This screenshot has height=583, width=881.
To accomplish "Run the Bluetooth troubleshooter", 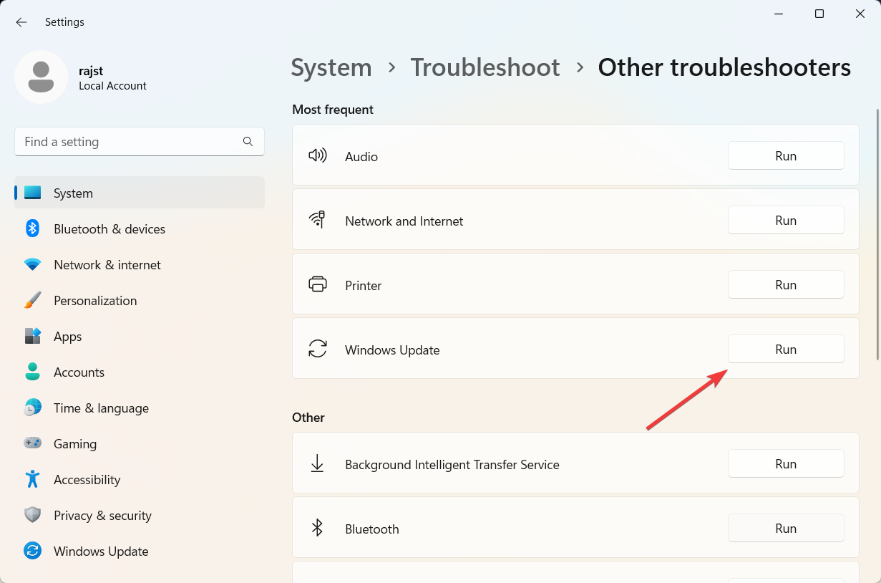I will pyautogui.click(x=786, y=528).
